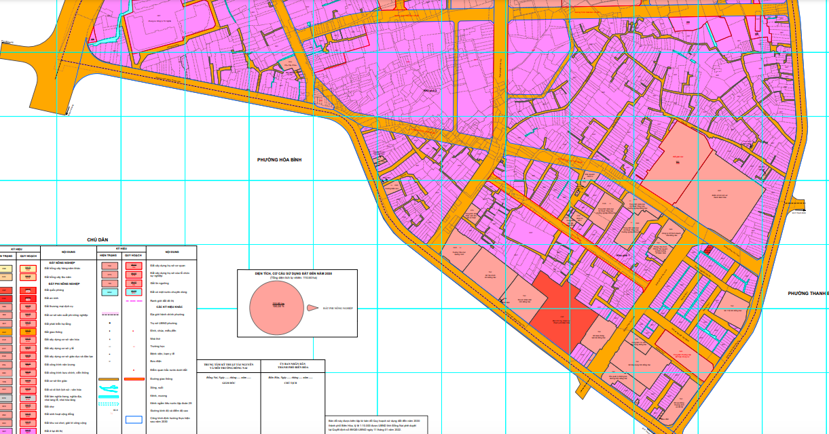The image size is (829, 434).
Task: Click legend row 'Nhà thờ'
Action: click(x=155, y=338)
